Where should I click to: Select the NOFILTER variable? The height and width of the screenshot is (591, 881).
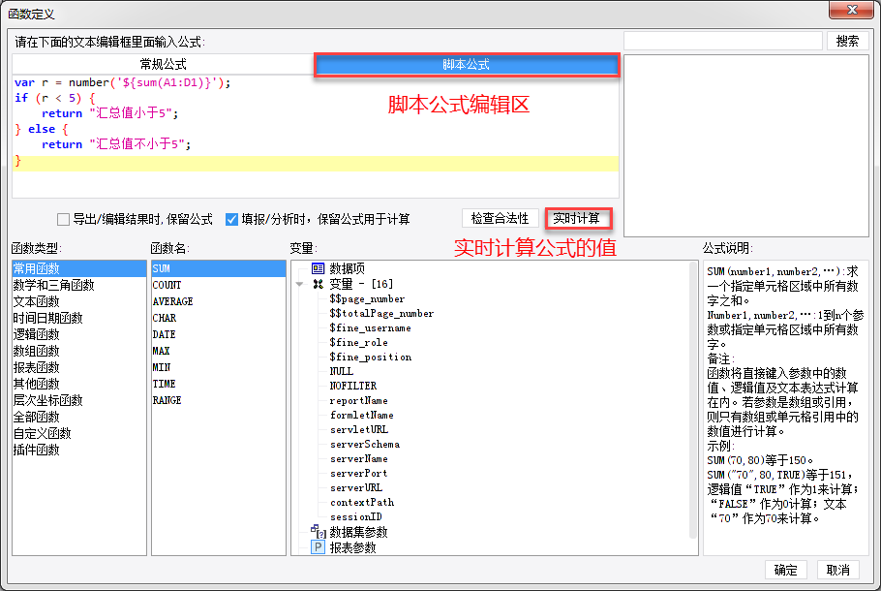[352, 386]
